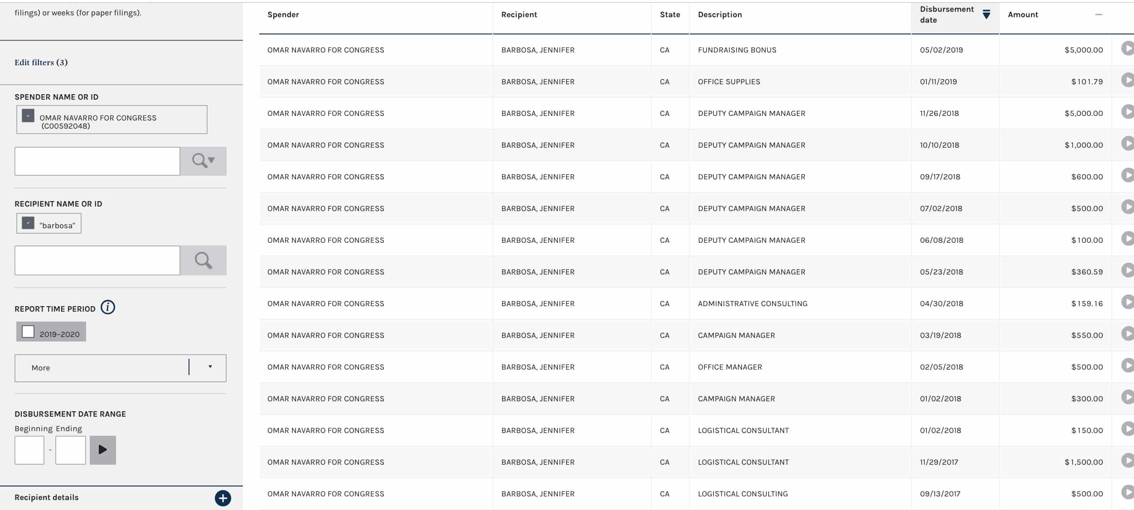Open Edit filters (3) link

41,63
